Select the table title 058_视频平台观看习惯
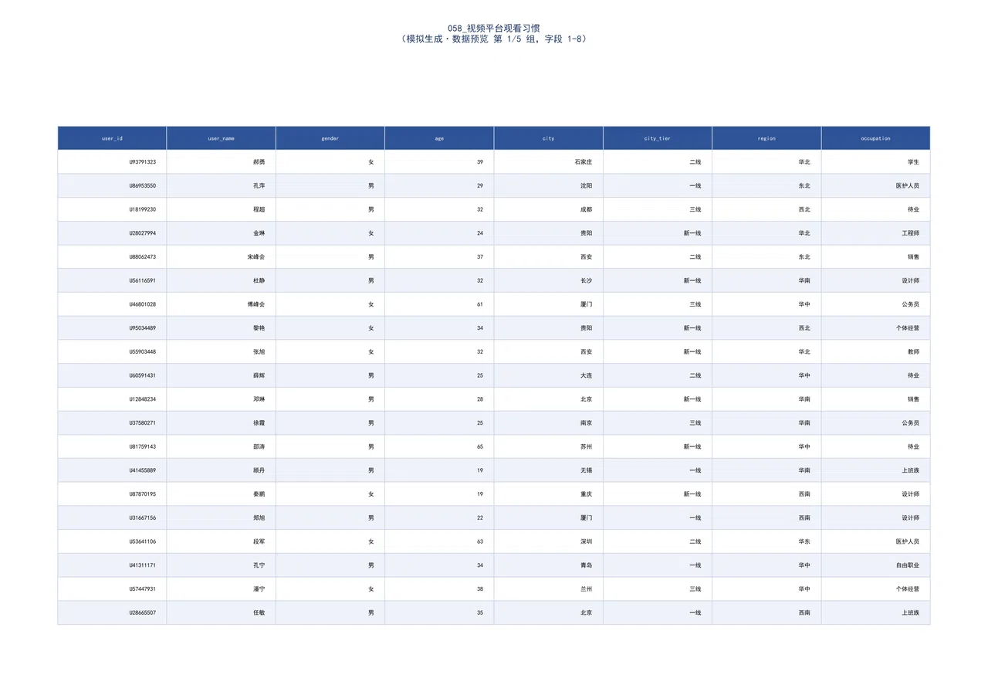 click(x=494, y=28)
